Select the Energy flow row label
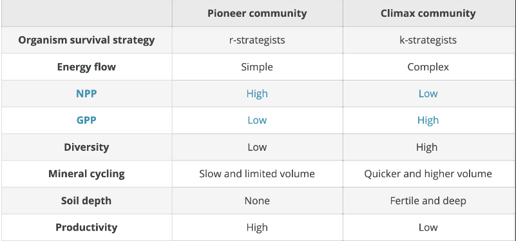 pyautogui.click(x=86, y=67)
